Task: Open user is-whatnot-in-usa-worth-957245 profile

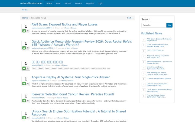Action: point(43,48)
